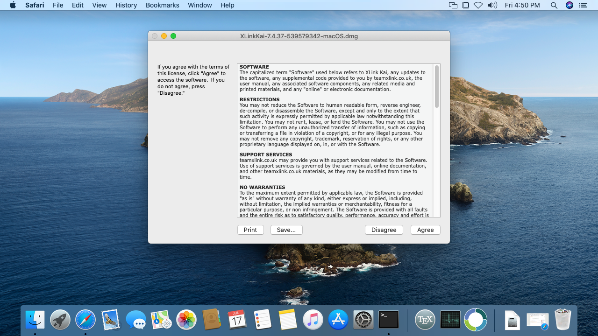
Task: Open the Calendar app in Dock
Action: (237, 320)
